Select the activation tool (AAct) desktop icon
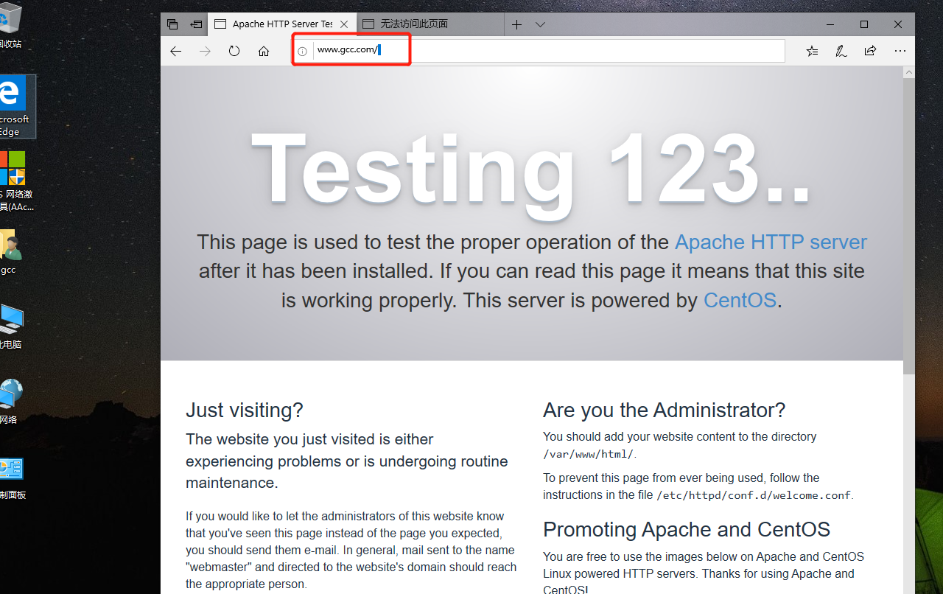Image resolution: width=943 pixels, height=594 pixels. pos(15,181)
